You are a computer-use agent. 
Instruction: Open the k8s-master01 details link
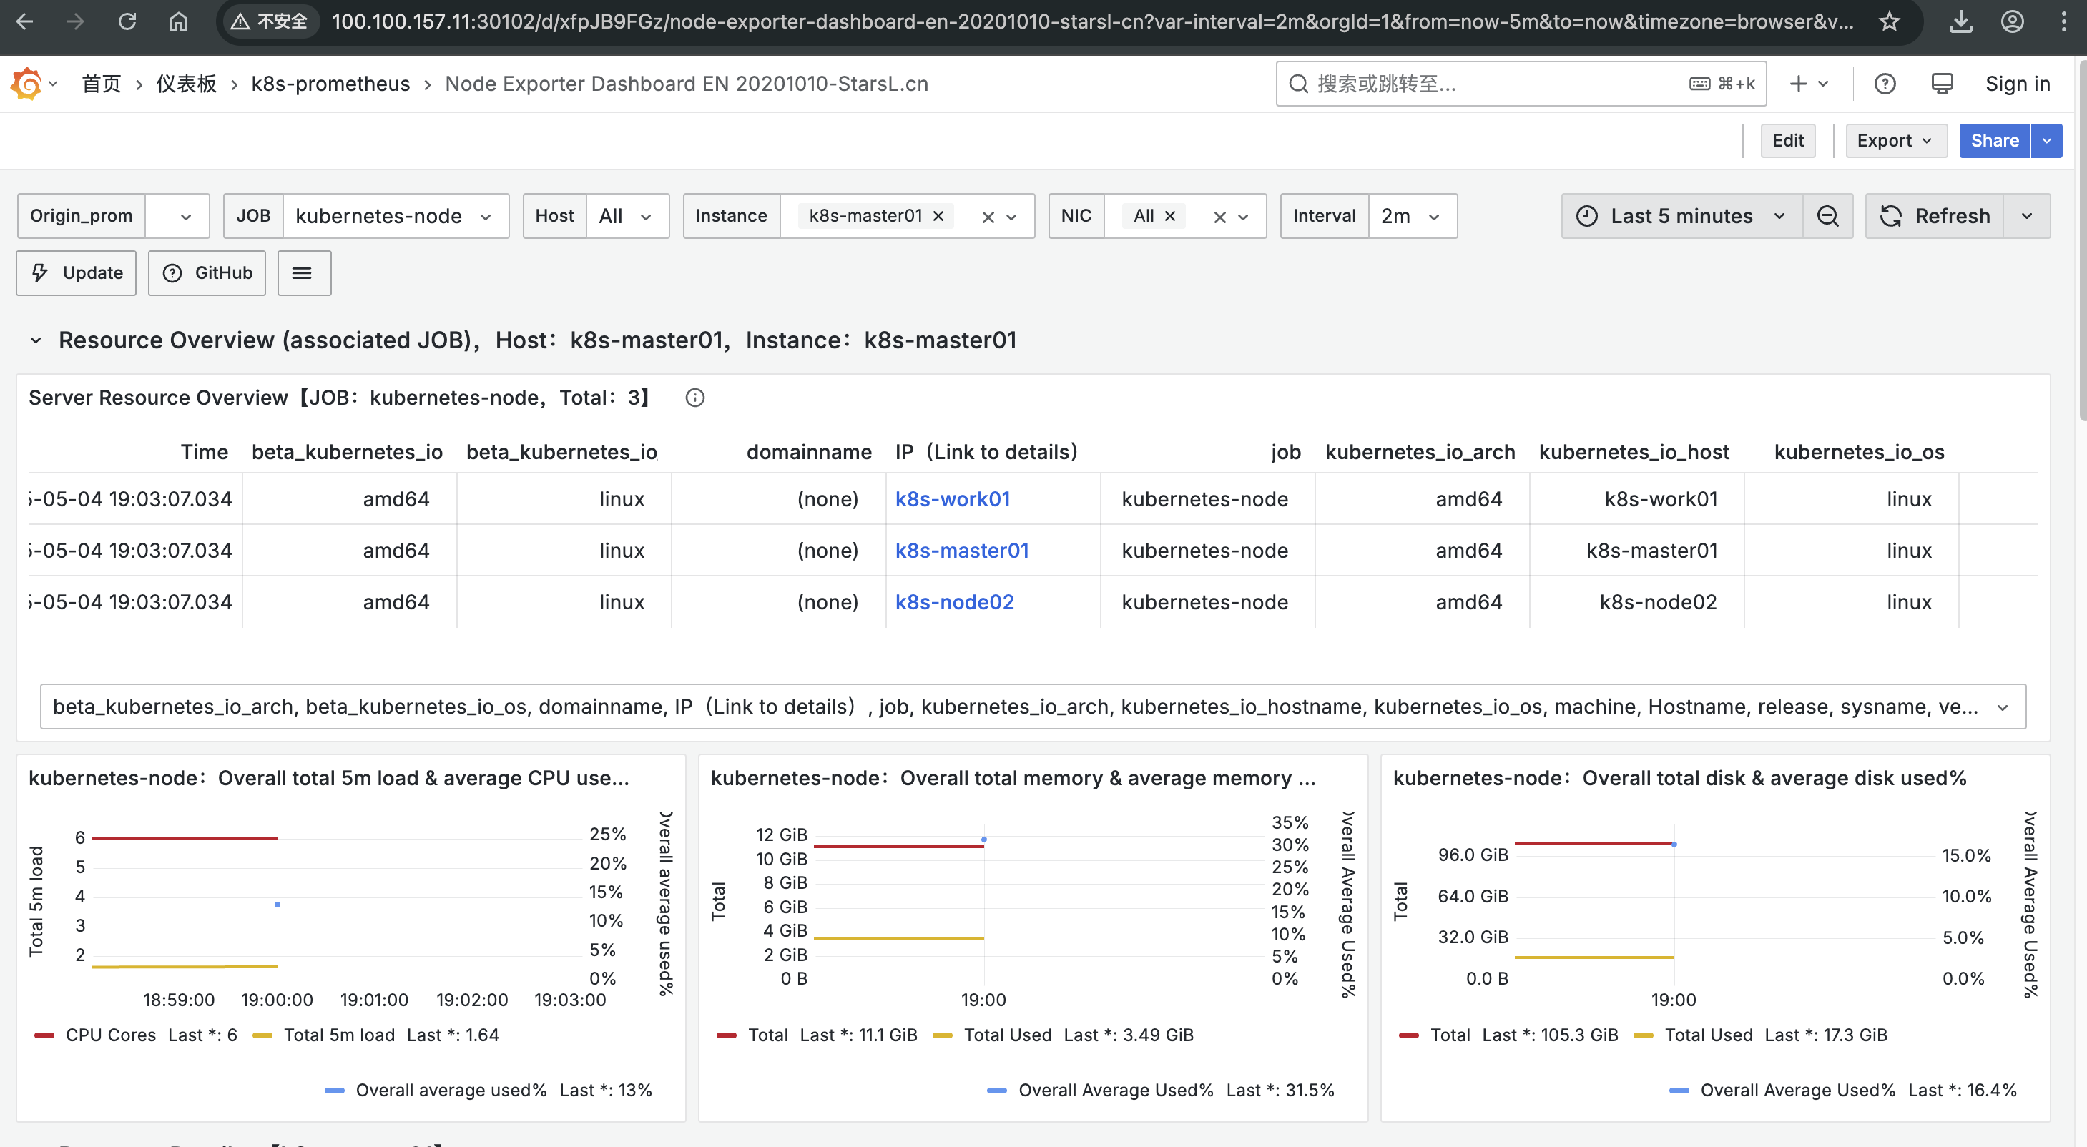click(x=962, y=551)
